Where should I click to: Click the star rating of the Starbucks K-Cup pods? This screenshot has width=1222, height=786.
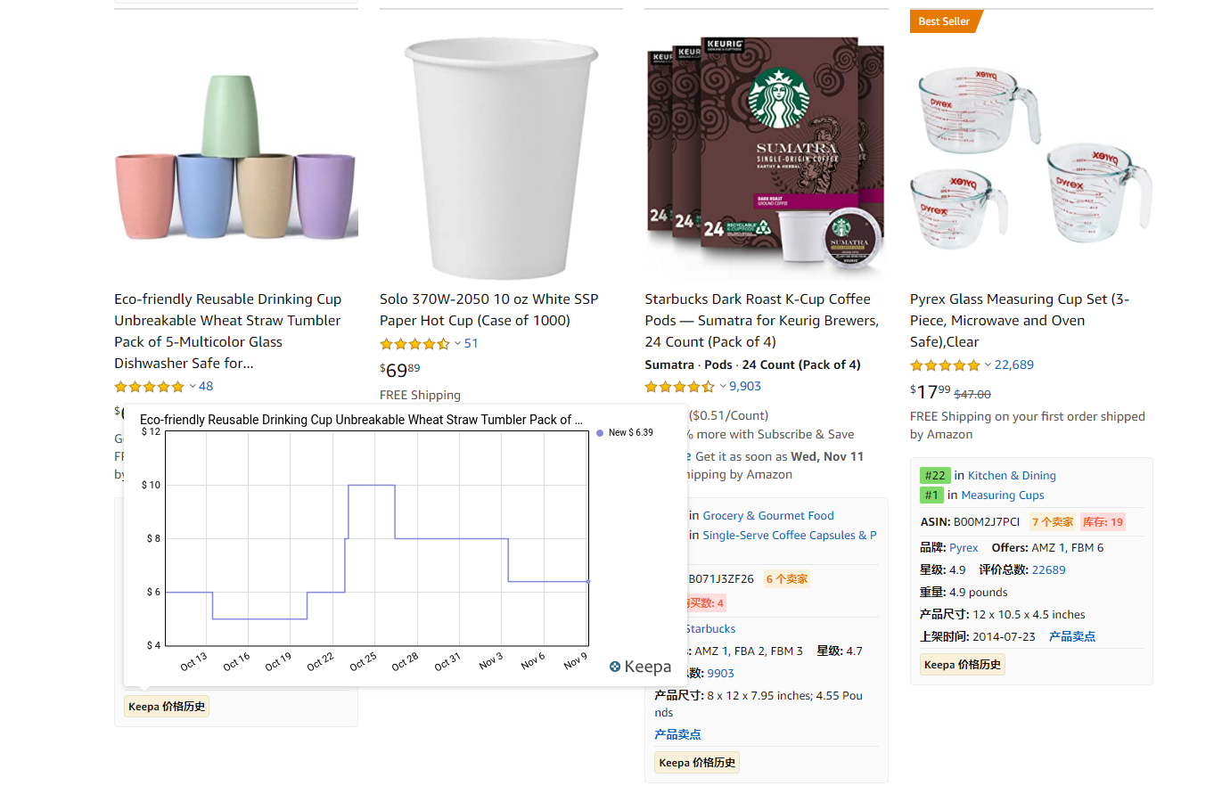(x=680, y=387)
